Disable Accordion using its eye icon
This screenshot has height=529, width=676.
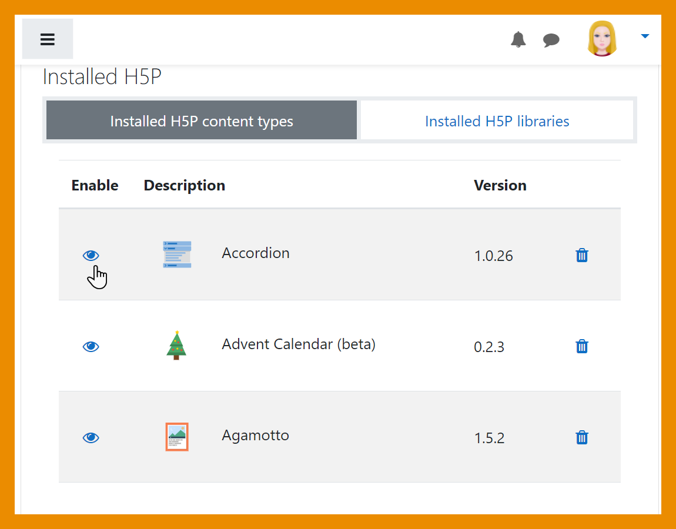click(91, 255)
